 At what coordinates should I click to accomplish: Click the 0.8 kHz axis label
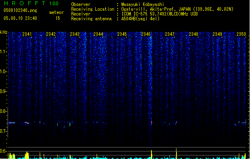click(x=3, y=111)
